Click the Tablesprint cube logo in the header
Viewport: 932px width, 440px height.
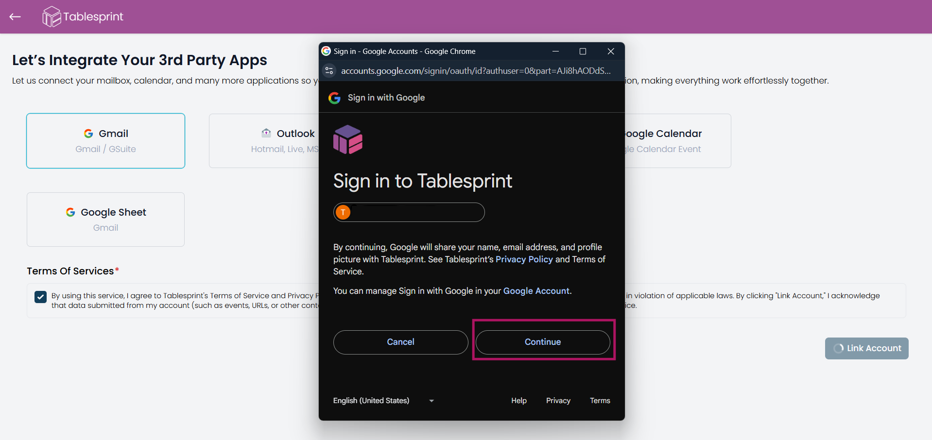click(x=52, y=17)
